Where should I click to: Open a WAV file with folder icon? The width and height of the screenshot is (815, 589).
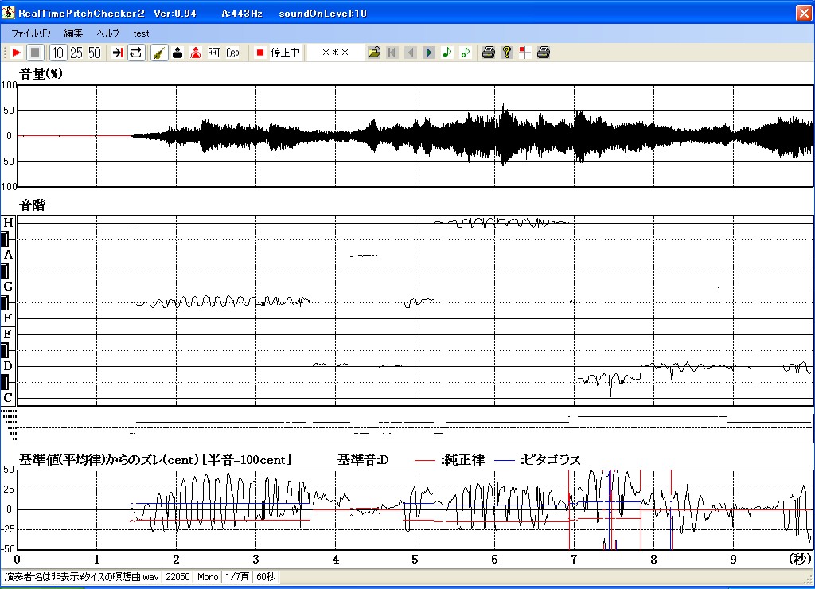click(x=374, y=53)
